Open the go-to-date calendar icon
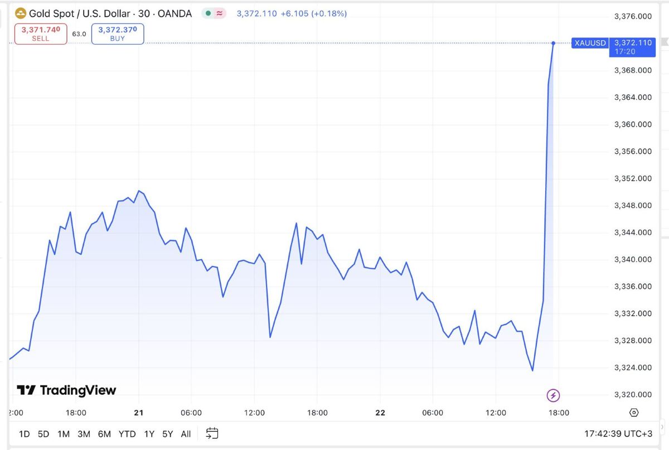 pyautogui.click(x=212, y=433)
